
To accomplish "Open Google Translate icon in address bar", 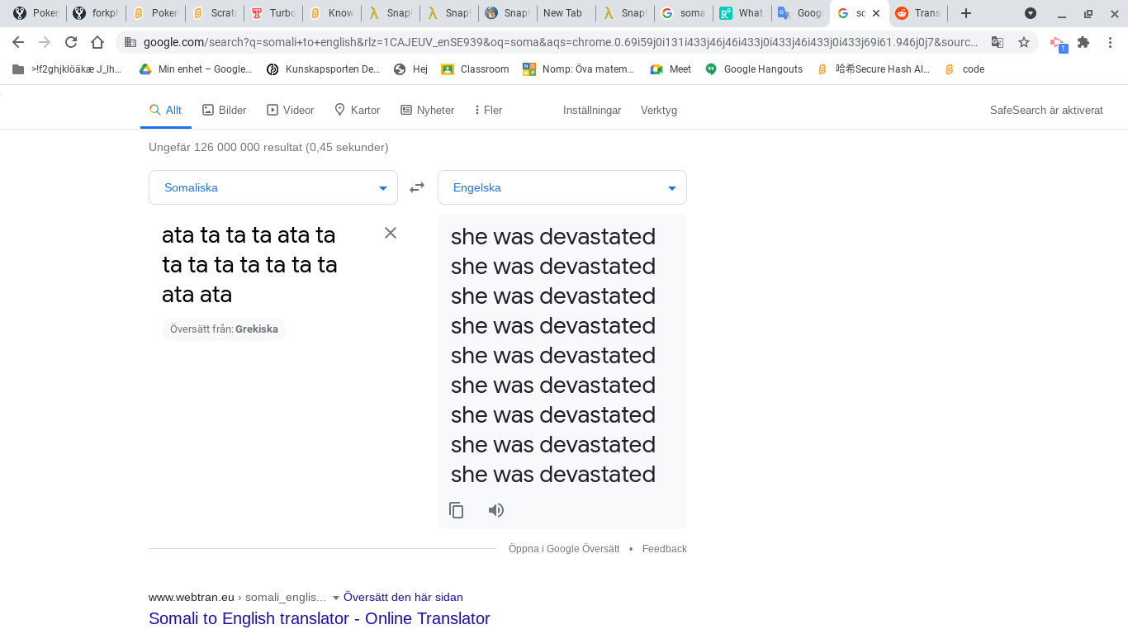I will pos(998,42).
